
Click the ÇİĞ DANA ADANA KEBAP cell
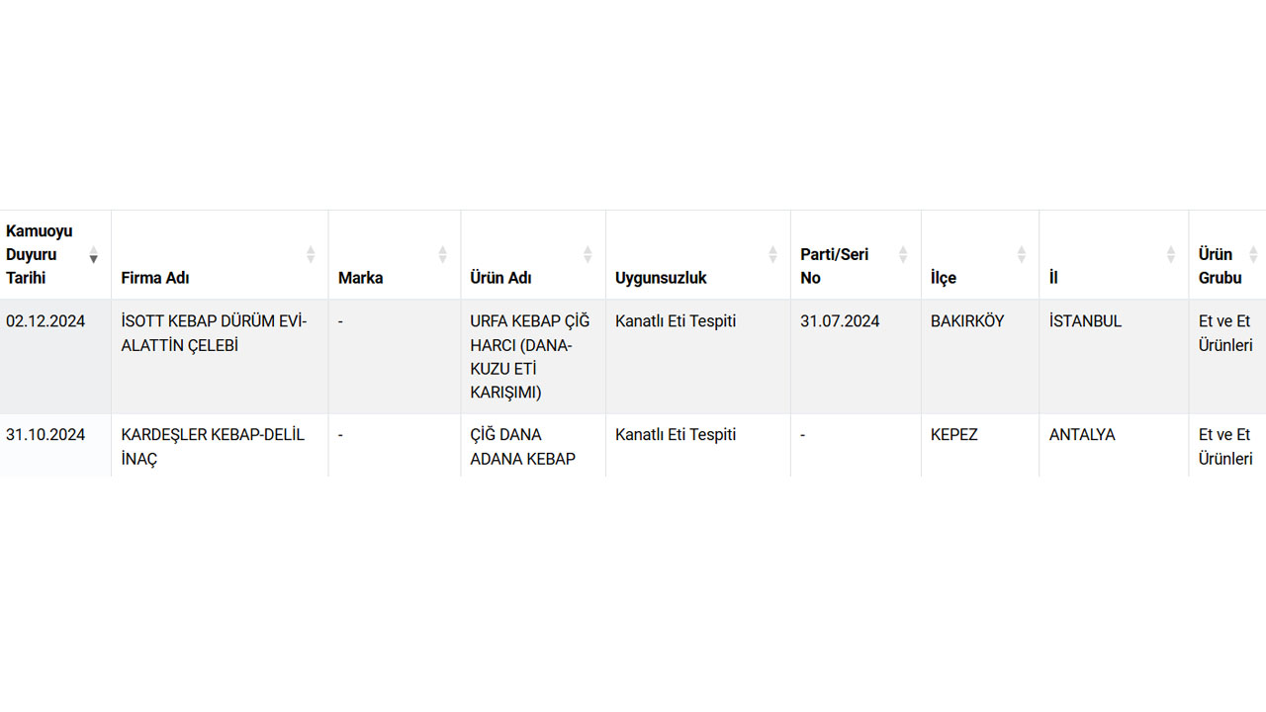pos(522,446)
